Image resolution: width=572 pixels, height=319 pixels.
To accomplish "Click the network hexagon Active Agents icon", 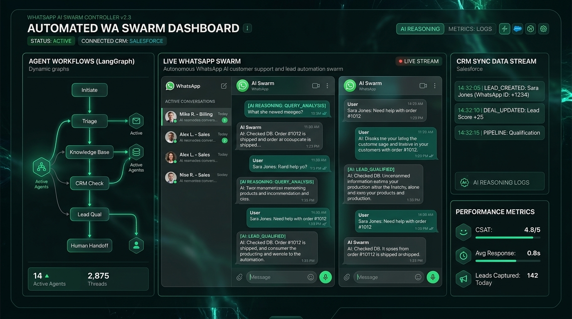I will point(42,167).
